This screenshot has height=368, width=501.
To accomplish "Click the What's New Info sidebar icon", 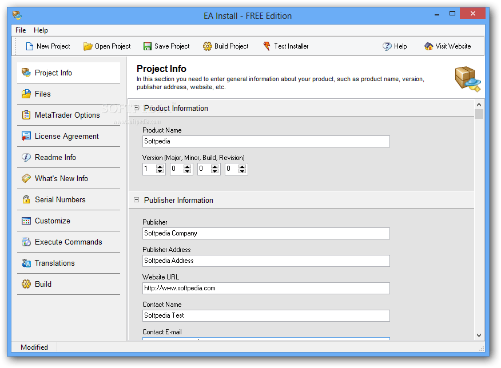I will (x=26, y=178).
